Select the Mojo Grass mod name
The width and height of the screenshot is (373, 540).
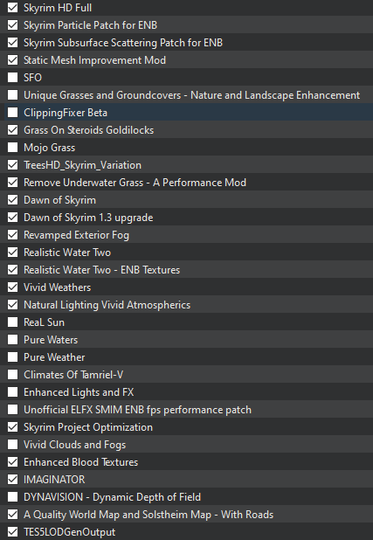[49, 148]
